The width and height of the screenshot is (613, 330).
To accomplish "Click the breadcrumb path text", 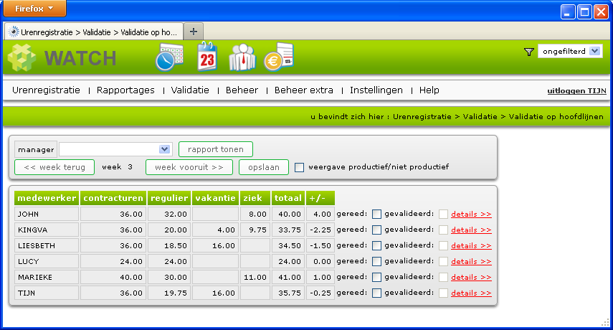I will pos(457,116).
